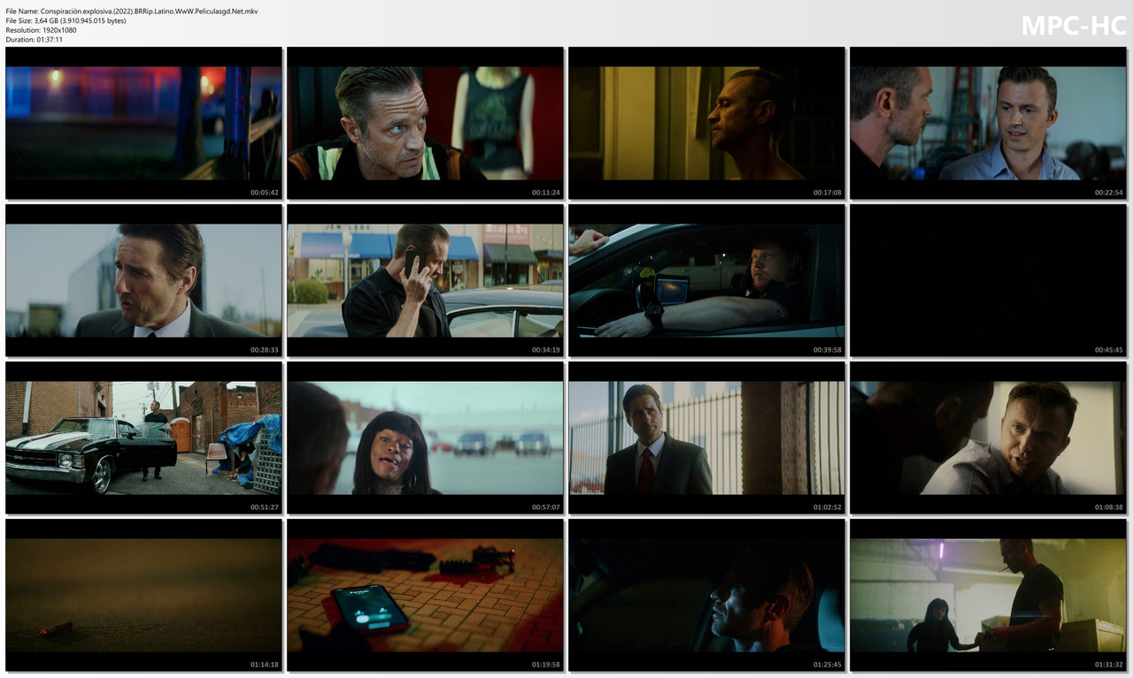
Task: Select the thumbnail at 01:31:32
Action: pos(988,595)
